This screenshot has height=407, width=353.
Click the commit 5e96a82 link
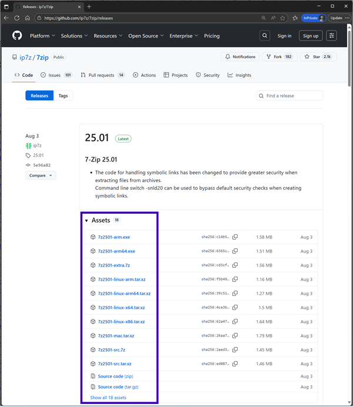click(42, 165)
